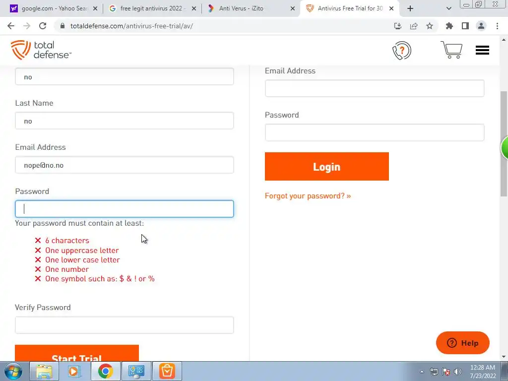The width and height of the screenshot is (508, 381).
Task: Click volume speaker tray icon
Action: click(458, 372)
